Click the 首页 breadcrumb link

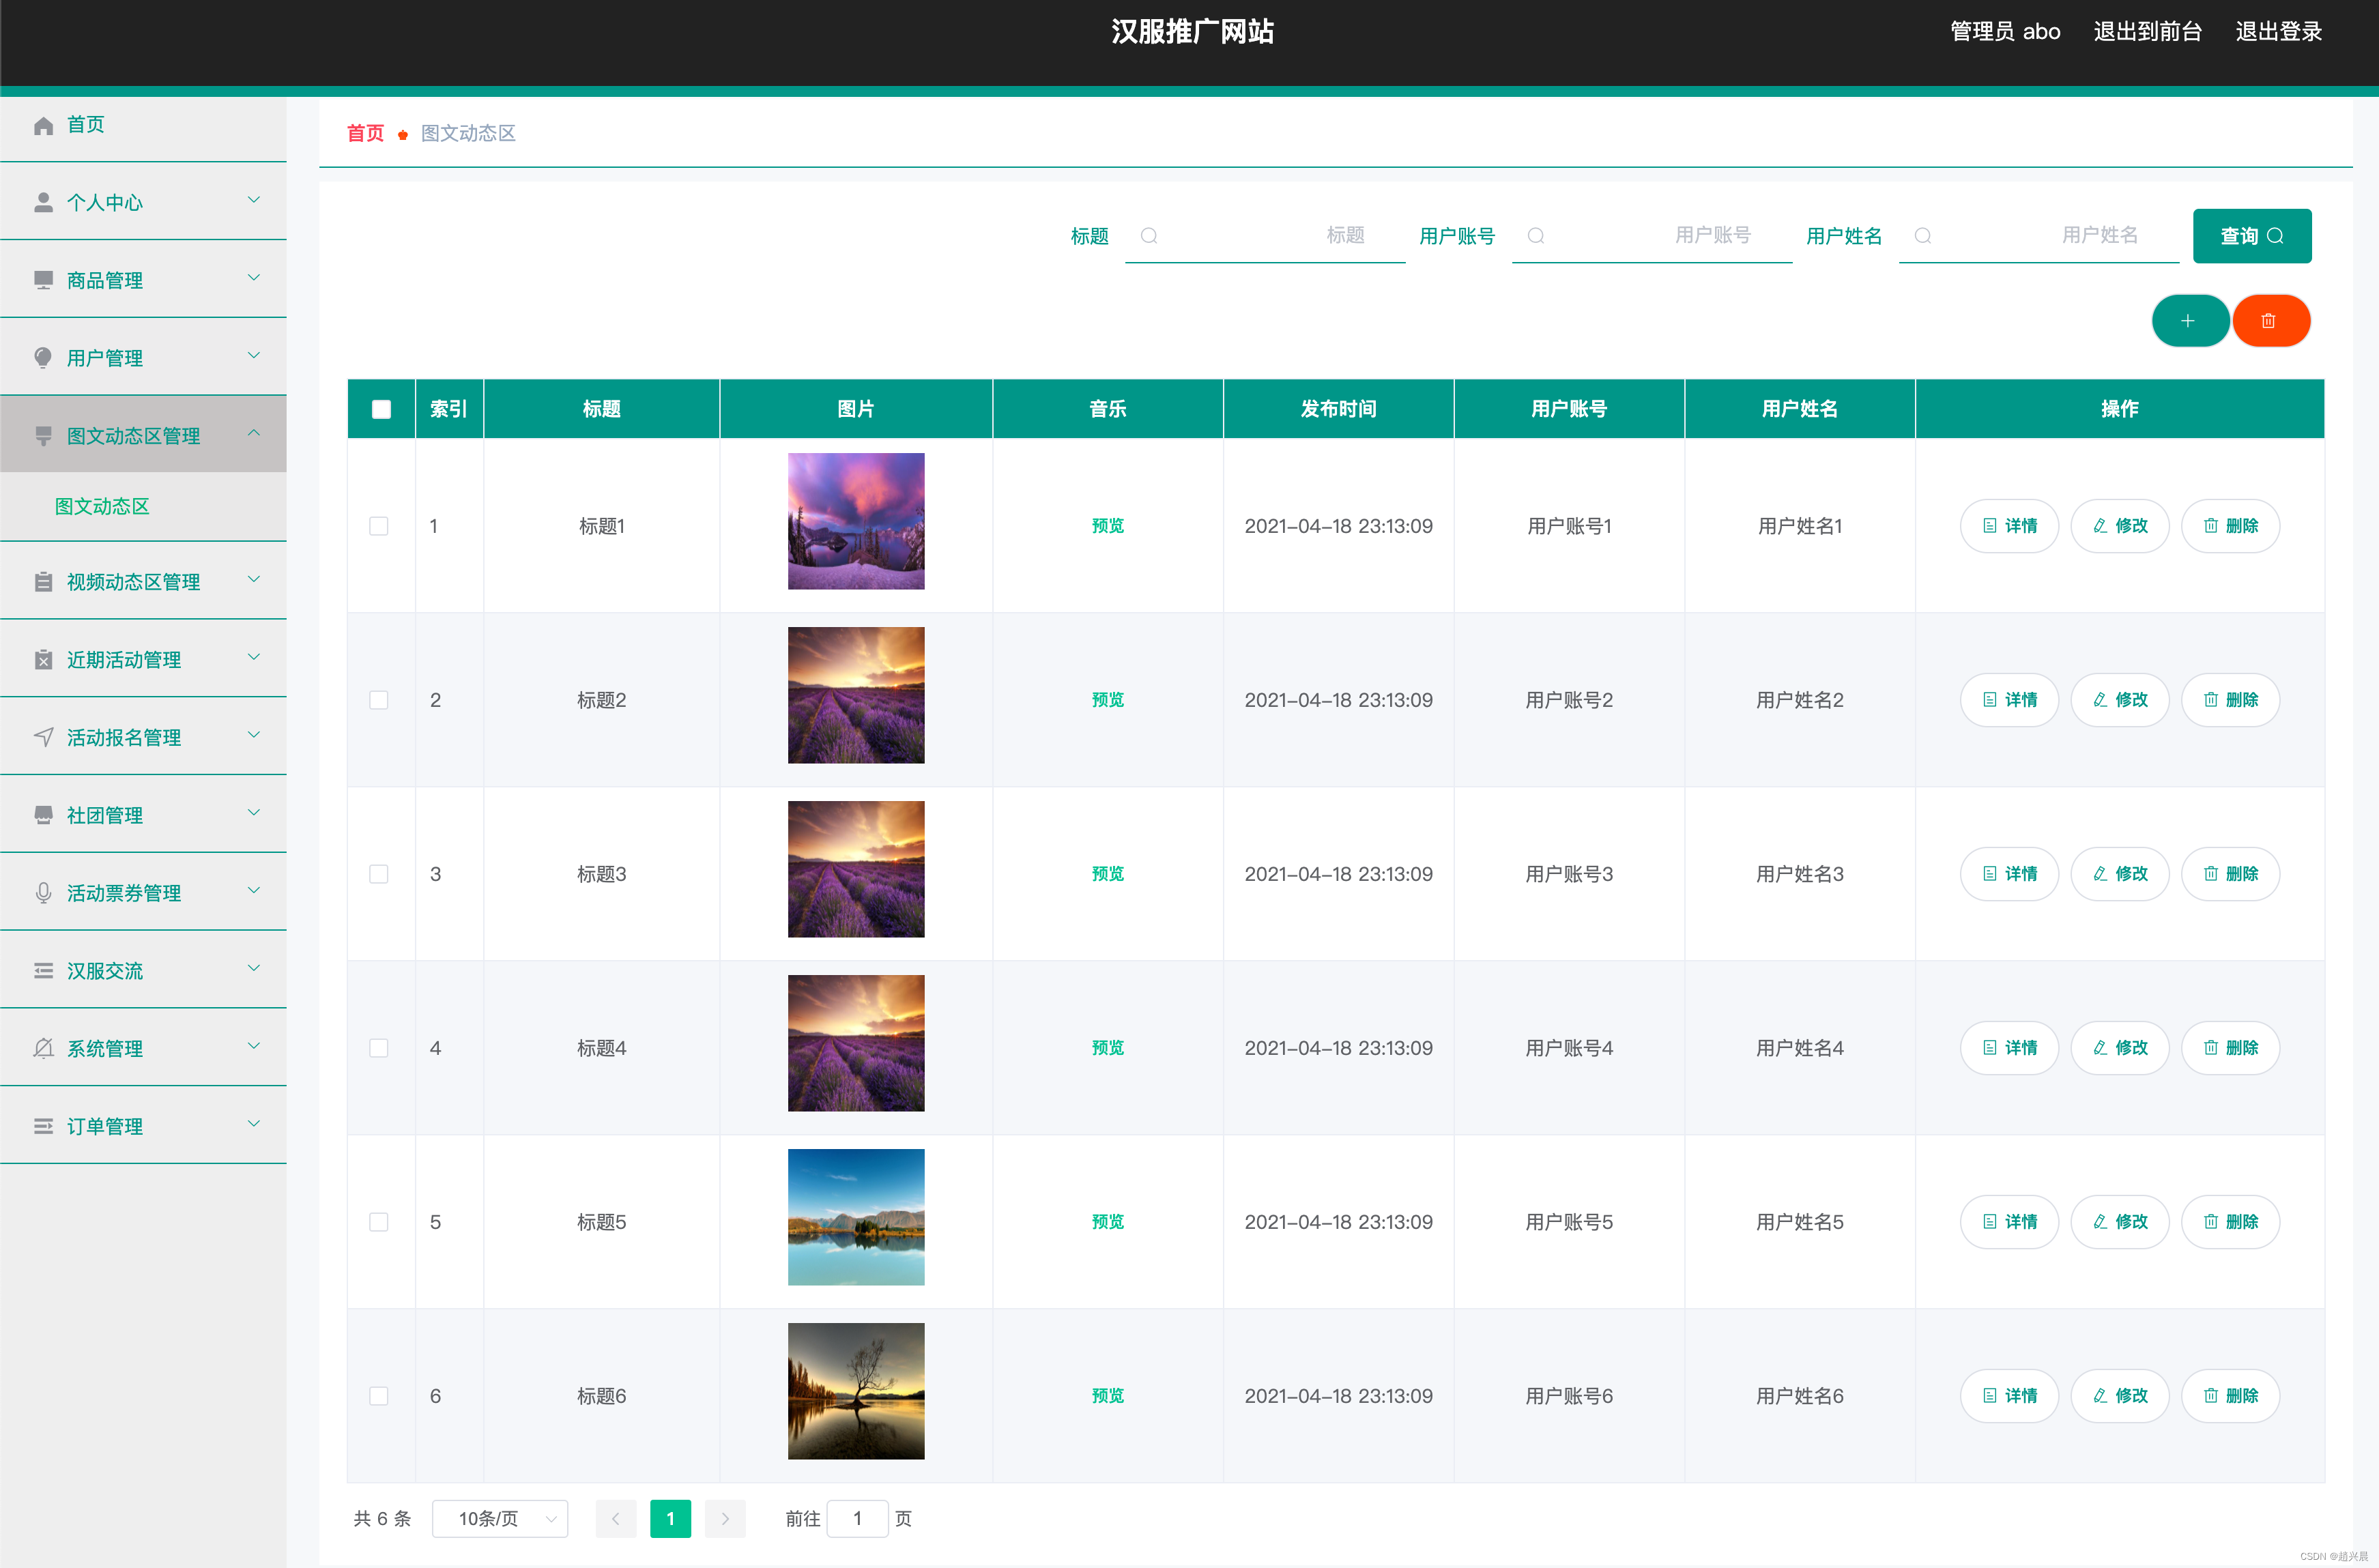(365, 133)
